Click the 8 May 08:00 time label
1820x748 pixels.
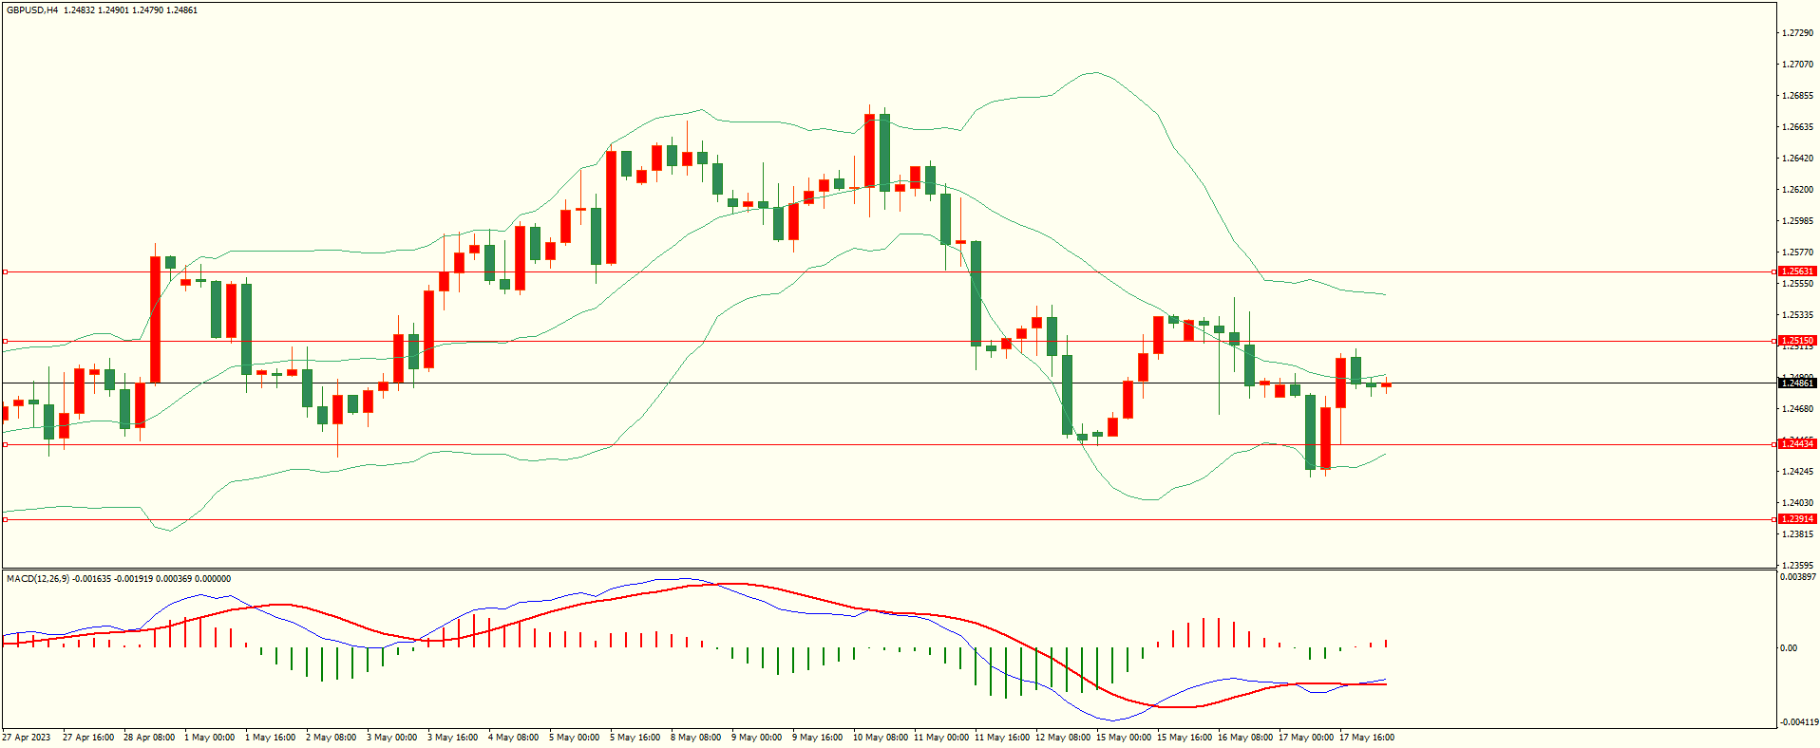(696, 738)
